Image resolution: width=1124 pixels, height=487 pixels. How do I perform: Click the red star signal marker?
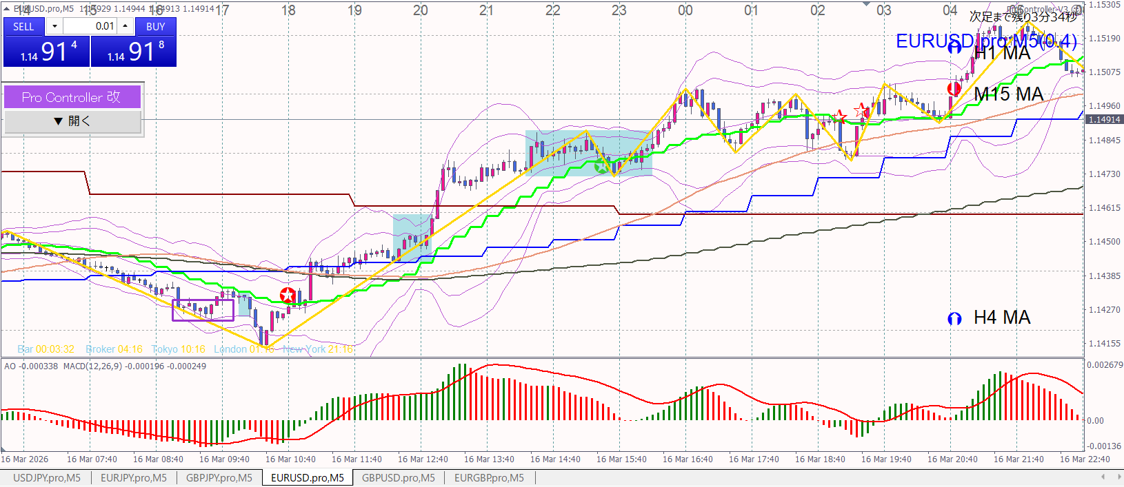288,296
